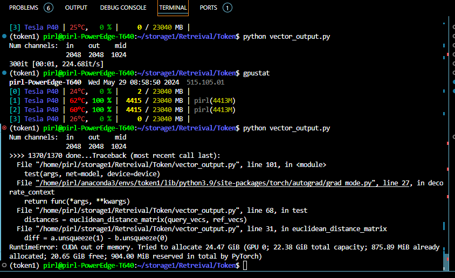
Task: Click the GPU [2] row showing 60°C
Action: [x=122, y=110]
